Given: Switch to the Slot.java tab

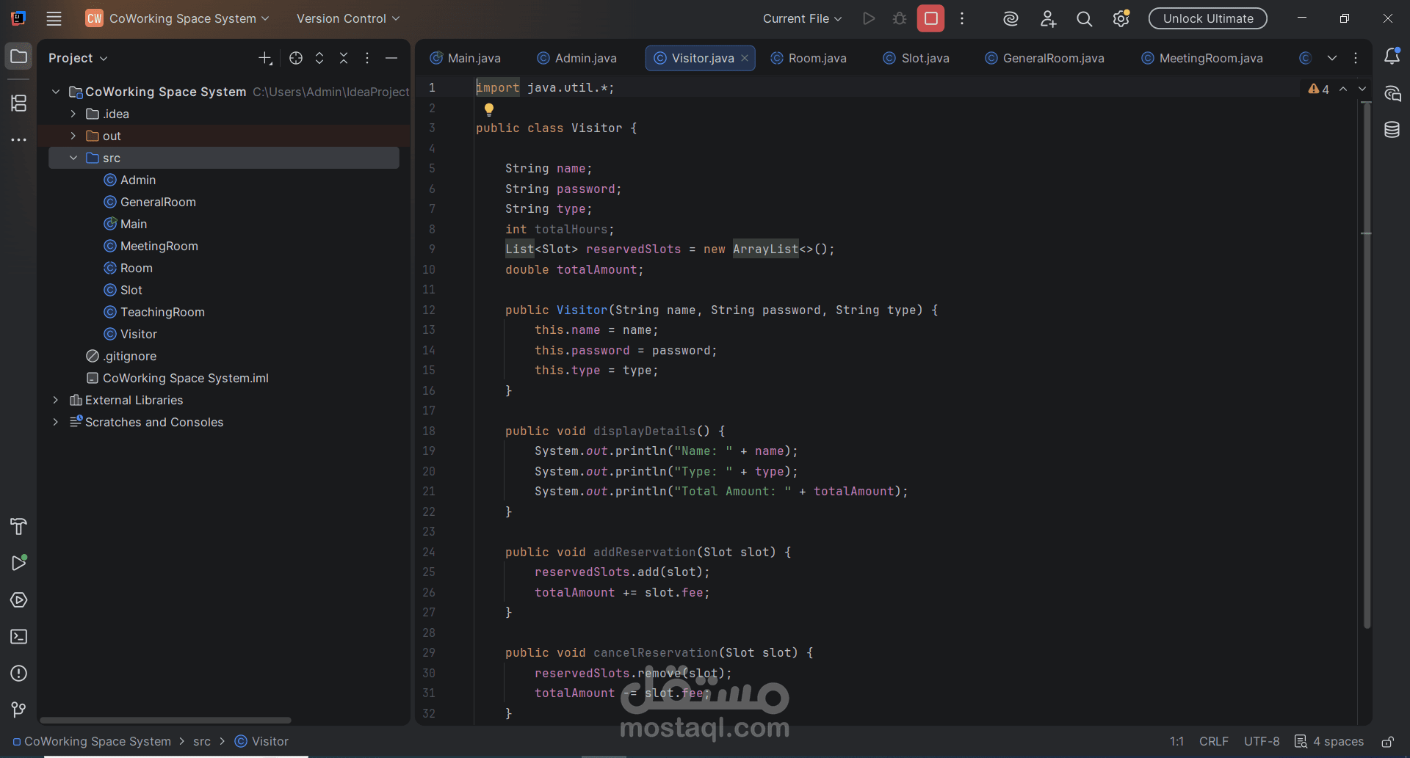Looking at the screenshot, I should (916, 58).
